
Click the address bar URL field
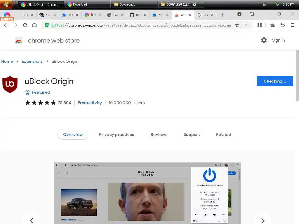[142, 25]
